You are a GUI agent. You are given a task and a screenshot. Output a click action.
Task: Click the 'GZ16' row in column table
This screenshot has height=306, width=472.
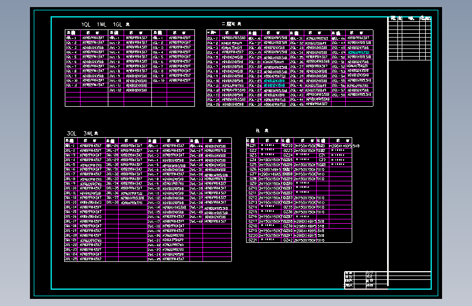(253, 217)
